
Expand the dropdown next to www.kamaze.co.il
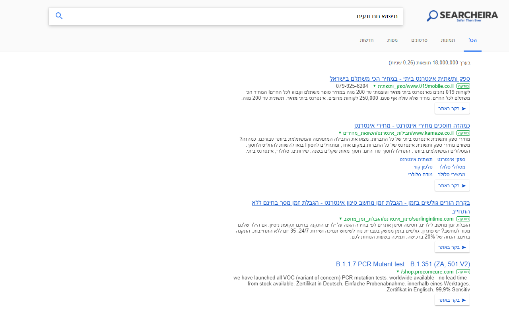pyautogui.click(x=339, y=133)
